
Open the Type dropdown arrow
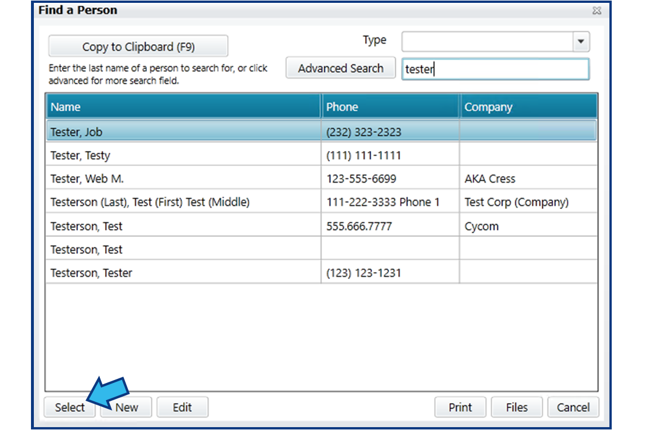(581, 41)
